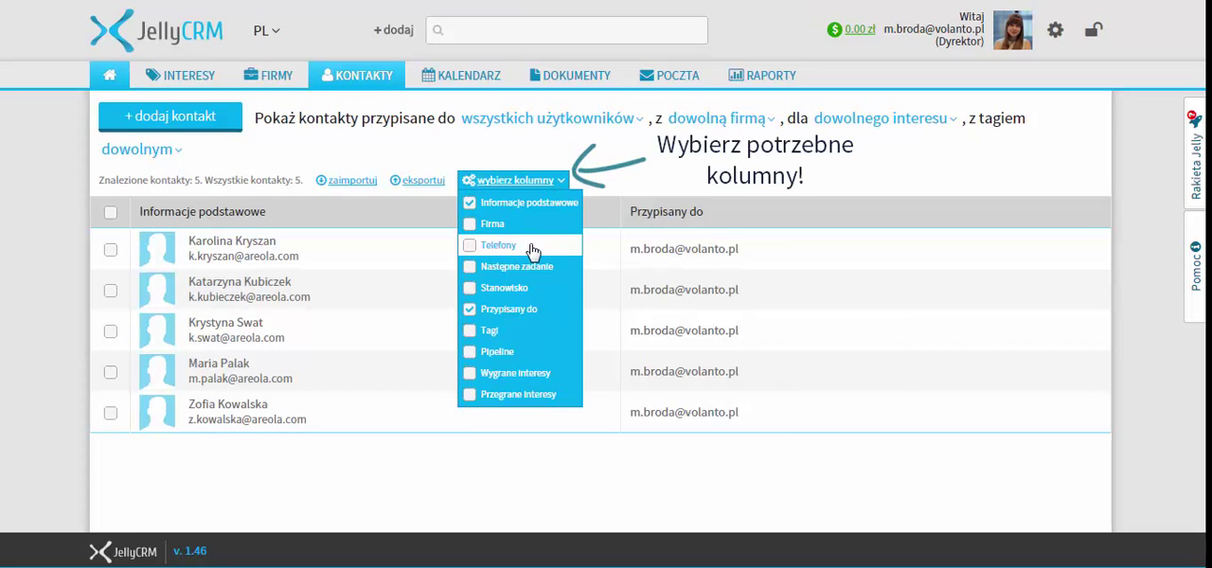
Task: Expand the PL language dropdown
Action: click(x=266, y=30)
